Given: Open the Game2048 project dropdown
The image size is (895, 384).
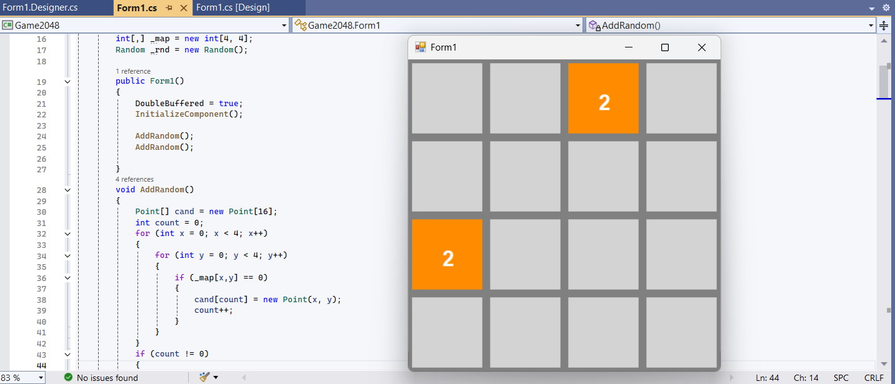Looking at the screenshot, I should (284, 26).
